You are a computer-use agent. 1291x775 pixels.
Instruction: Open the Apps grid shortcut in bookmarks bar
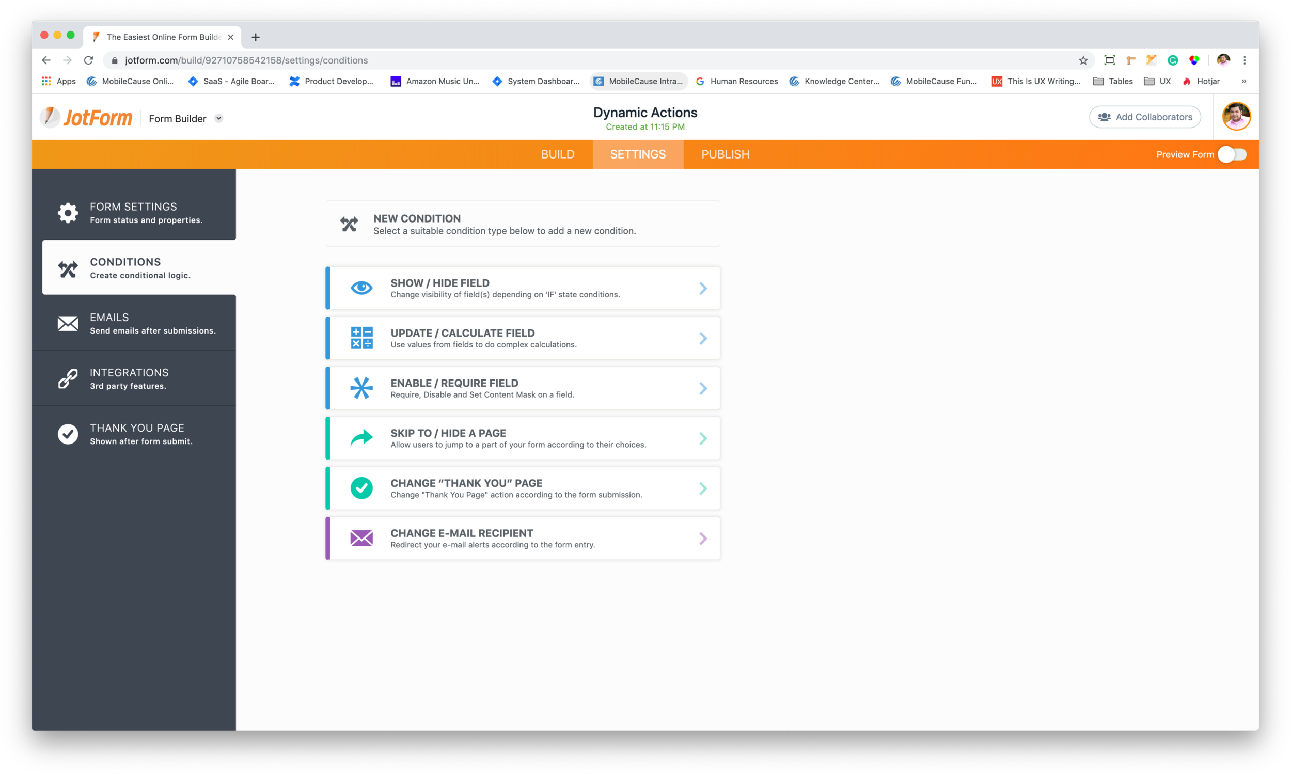[x=58, y=81]
